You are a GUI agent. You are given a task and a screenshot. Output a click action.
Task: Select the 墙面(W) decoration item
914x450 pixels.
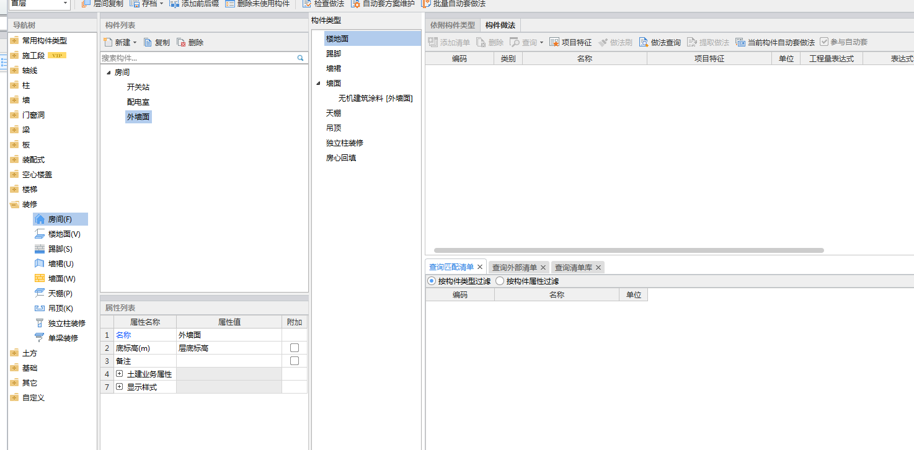tap(55, 278)
